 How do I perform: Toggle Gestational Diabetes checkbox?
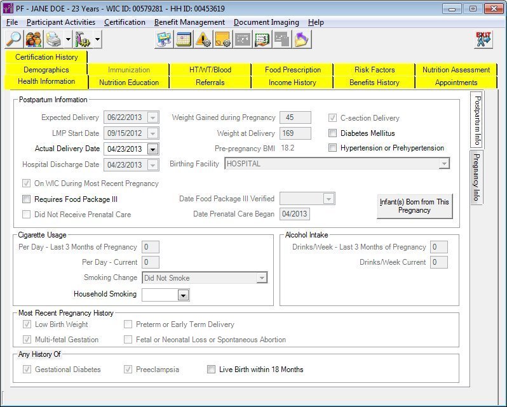pos(27,369)
